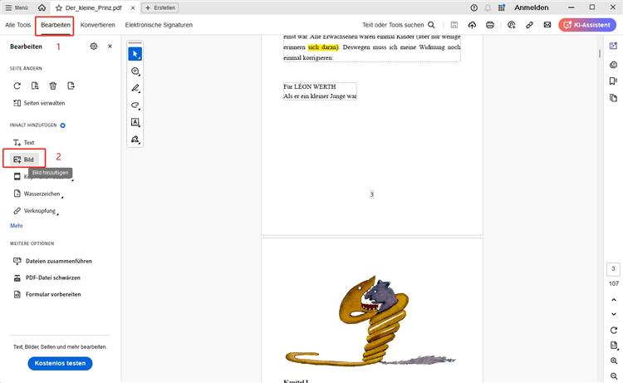The image size is (623, 383).
Task: Open the Menü hamburger menu
Action: tap(17, 7)
